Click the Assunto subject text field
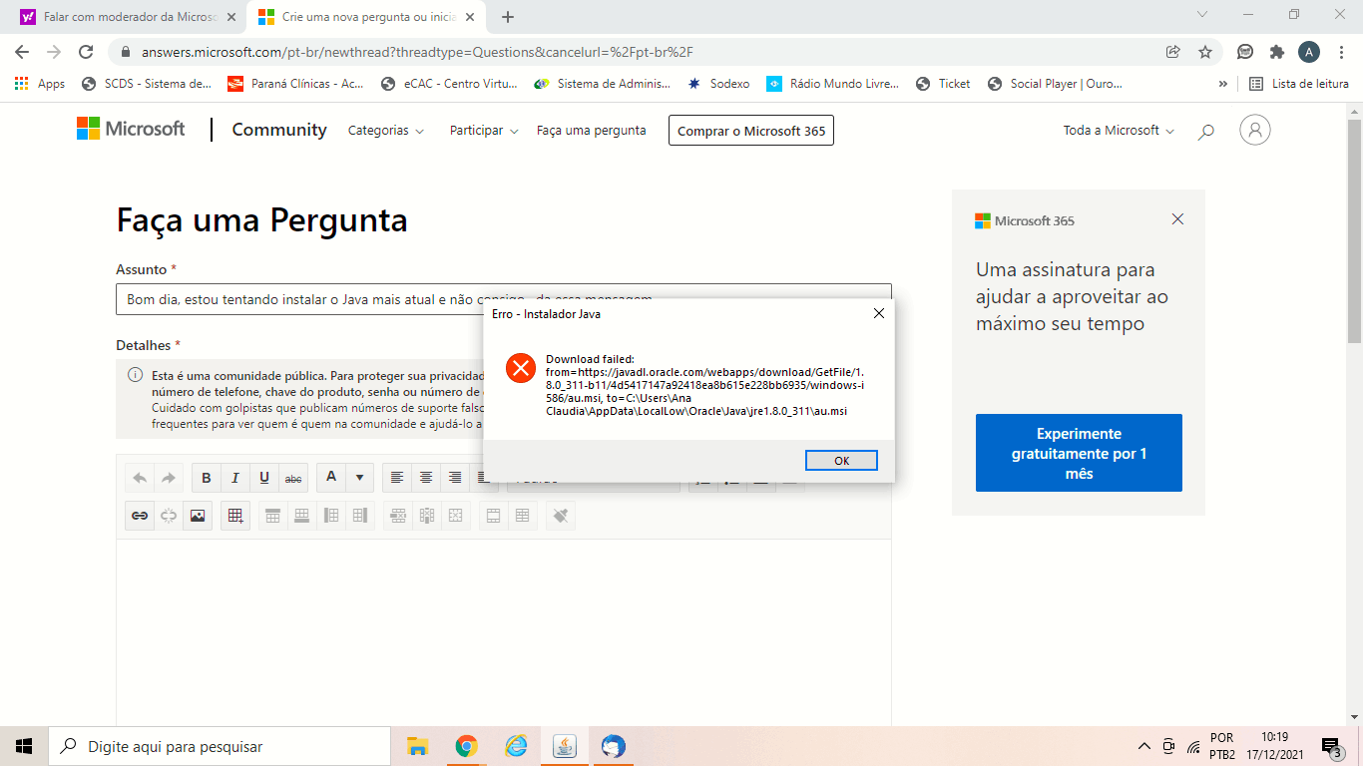The image size is (1363, 766). click(x=504, y=299)
